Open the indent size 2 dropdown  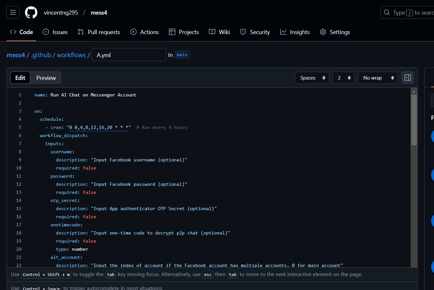(343, 78)
